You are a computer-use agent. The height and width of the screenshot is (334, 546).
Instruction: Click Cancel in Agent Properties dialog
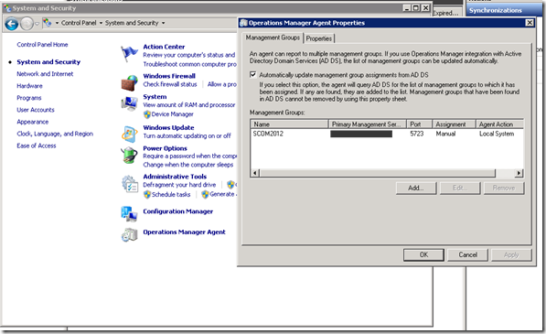tap(467, 254)
